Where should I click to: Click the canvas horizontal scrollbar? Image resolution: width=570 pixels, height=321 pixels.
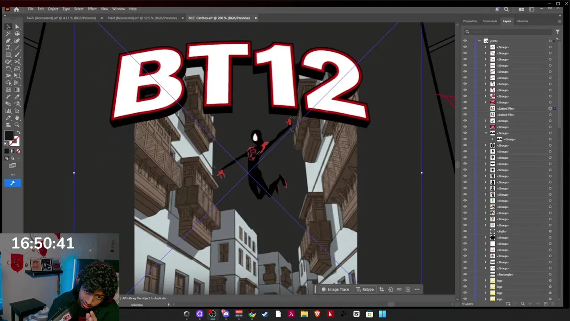point(391,305)
